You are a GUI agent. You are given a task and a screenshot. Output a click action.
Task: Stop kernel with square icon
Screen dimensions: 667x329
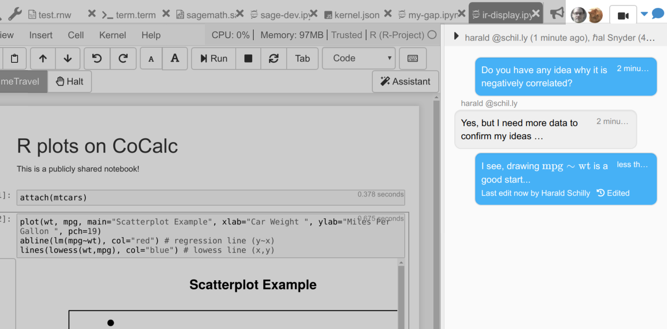248,59
